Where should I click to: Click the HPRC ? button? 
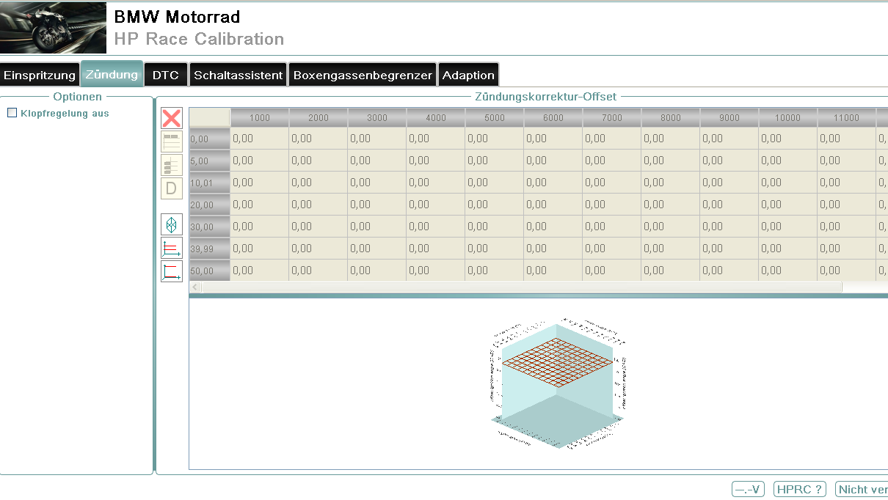(799, 490)
